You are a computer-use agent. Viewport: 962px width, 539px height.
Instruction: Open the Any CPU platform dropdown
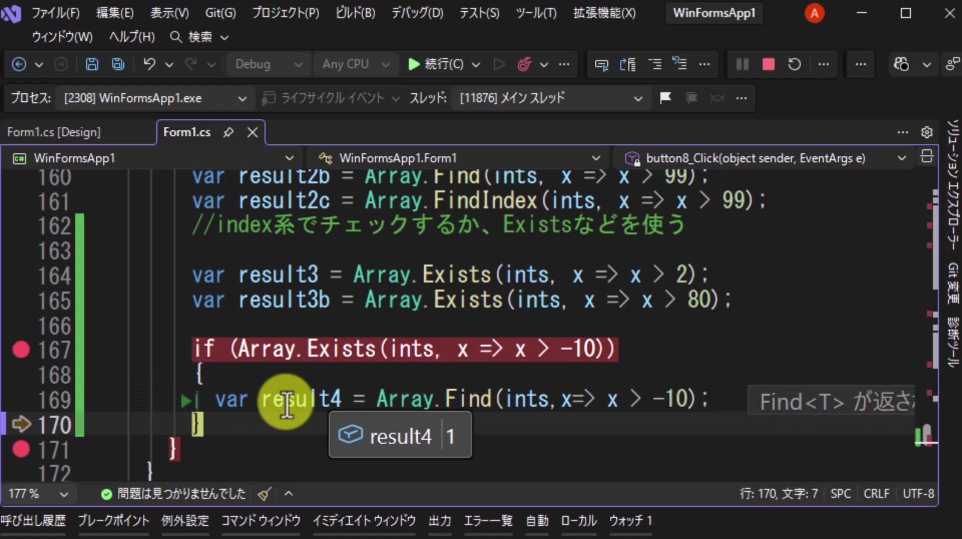[356, 64]
